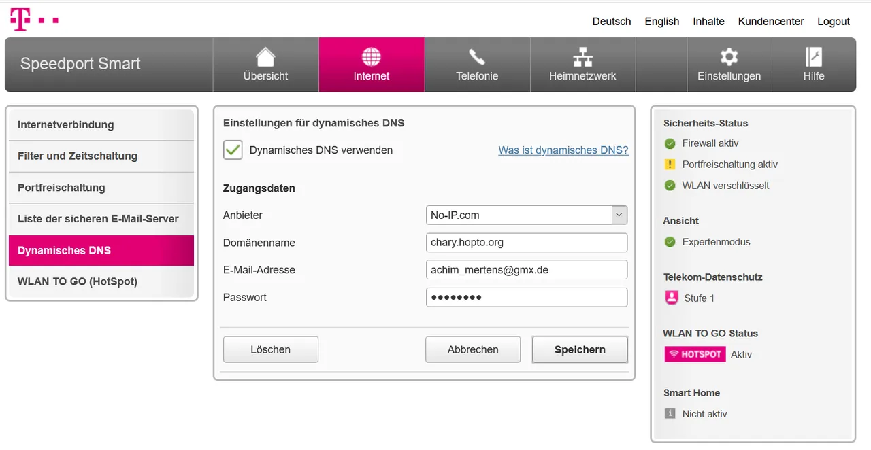Click the magenta HOTSPOT badge
The width and height of the screenshot is (871, 450).
coord(695,354)
